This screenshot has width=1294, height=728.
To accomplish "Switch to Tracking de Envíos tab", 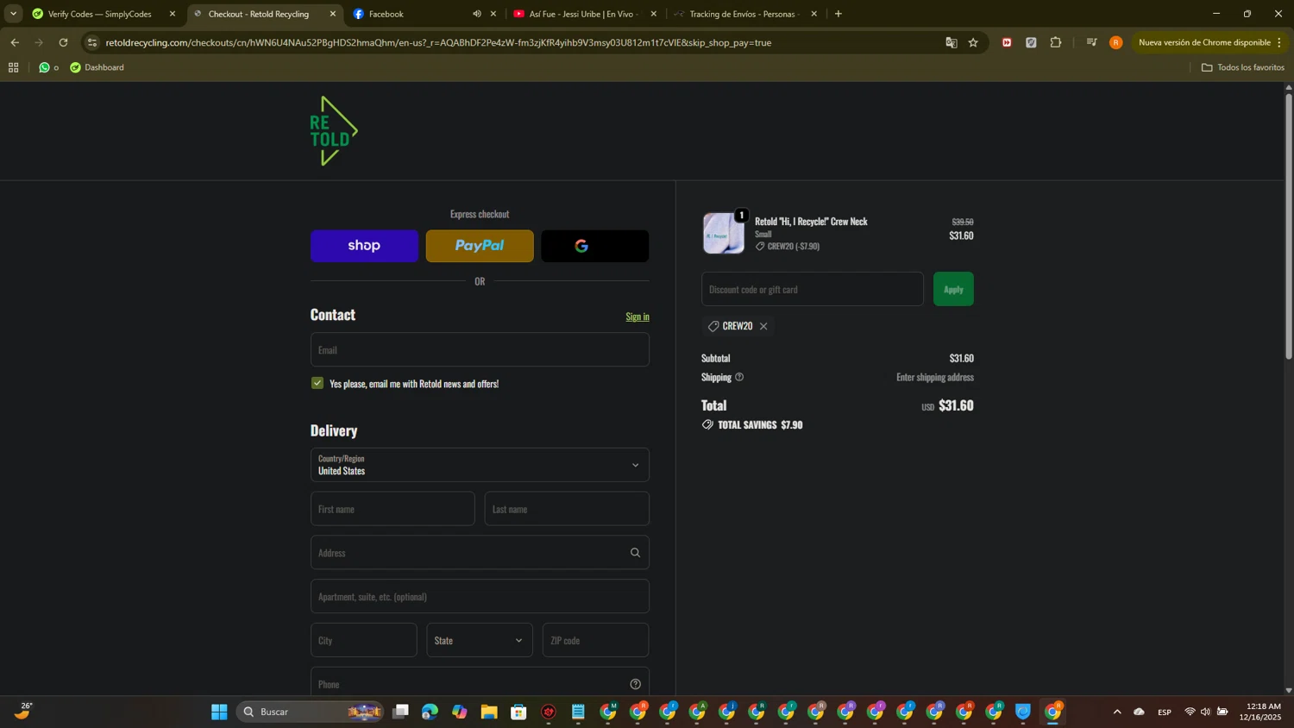I will click(x=743, y=14).
